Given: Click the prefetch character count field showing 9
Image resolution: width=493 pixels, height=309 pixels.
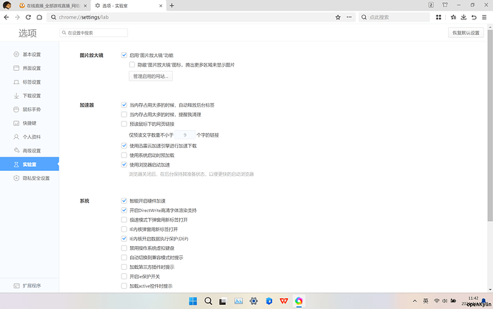Looking at the screenshot, I should [x=185, y=134].
